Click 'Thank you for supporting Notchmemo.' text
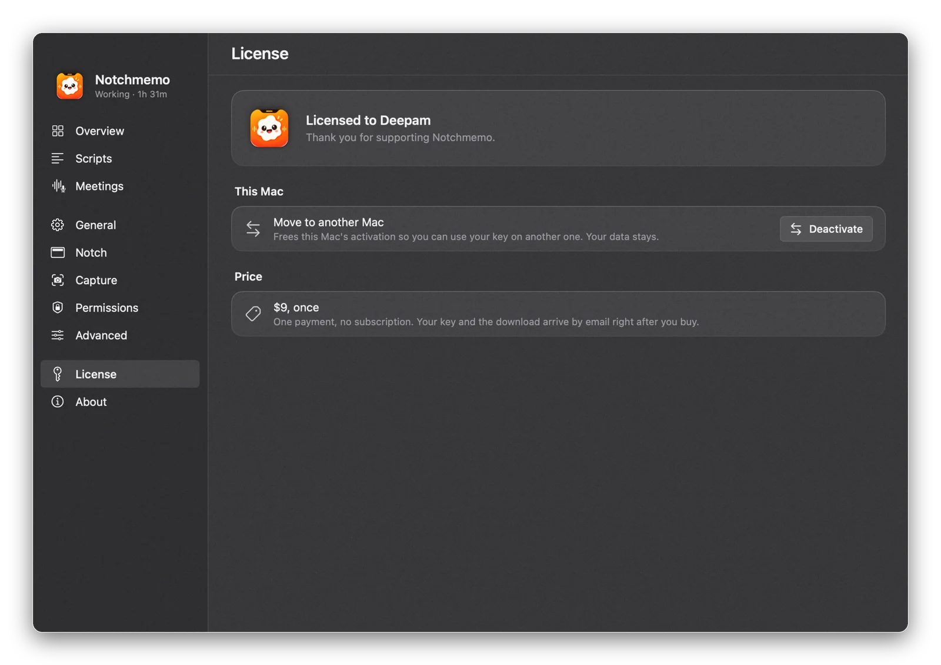 (x=401, y=138)
